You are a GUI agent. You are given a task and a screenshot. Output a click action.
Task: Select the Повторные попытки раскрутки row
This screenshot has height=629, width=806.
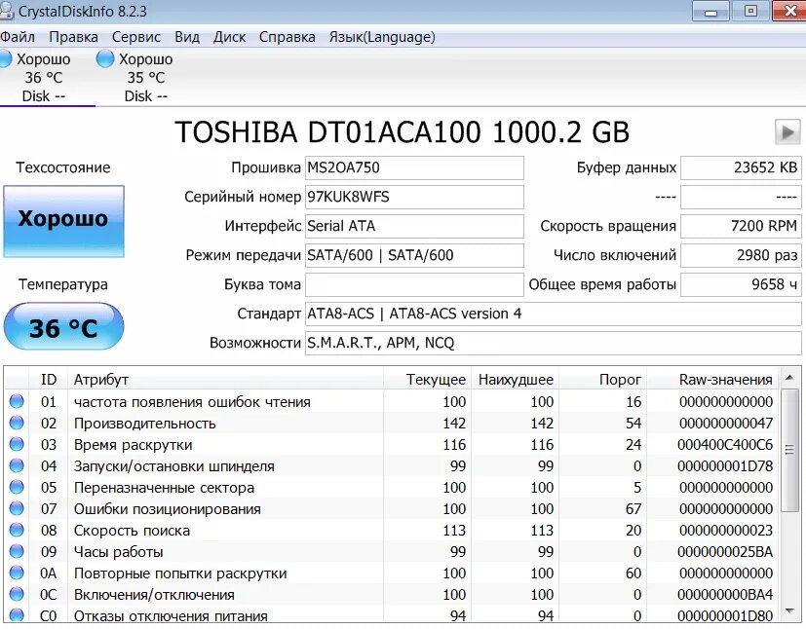tap(392, 573)
